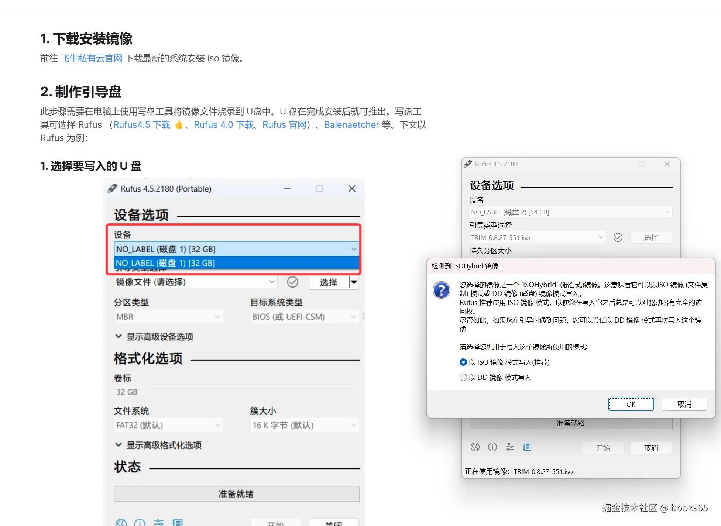Click the 目标系统类型 label
The width and height of the screenshot is (721, 526).
click(277, 303)
